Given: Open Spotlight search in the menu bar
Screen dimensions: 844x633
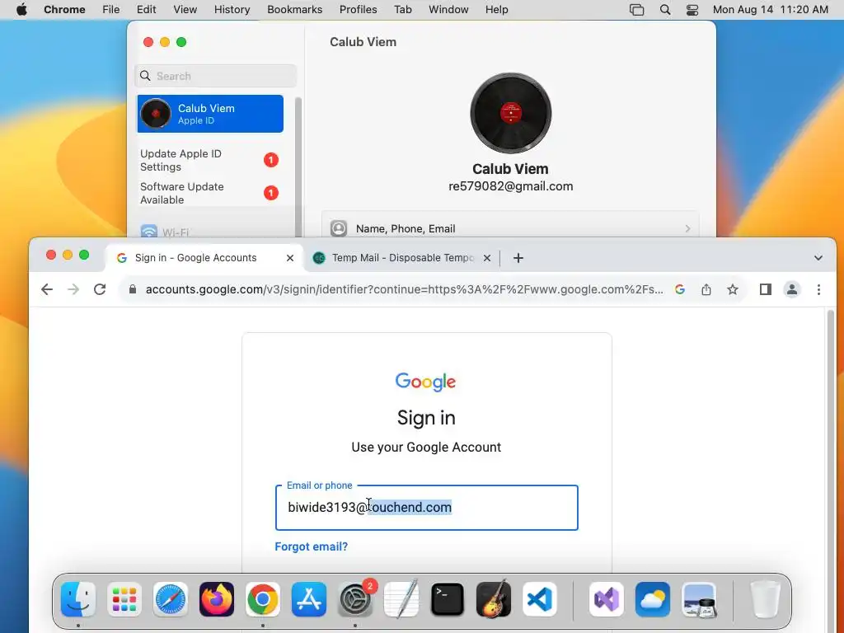Looking at the screenshot, I should coord(665,10).
